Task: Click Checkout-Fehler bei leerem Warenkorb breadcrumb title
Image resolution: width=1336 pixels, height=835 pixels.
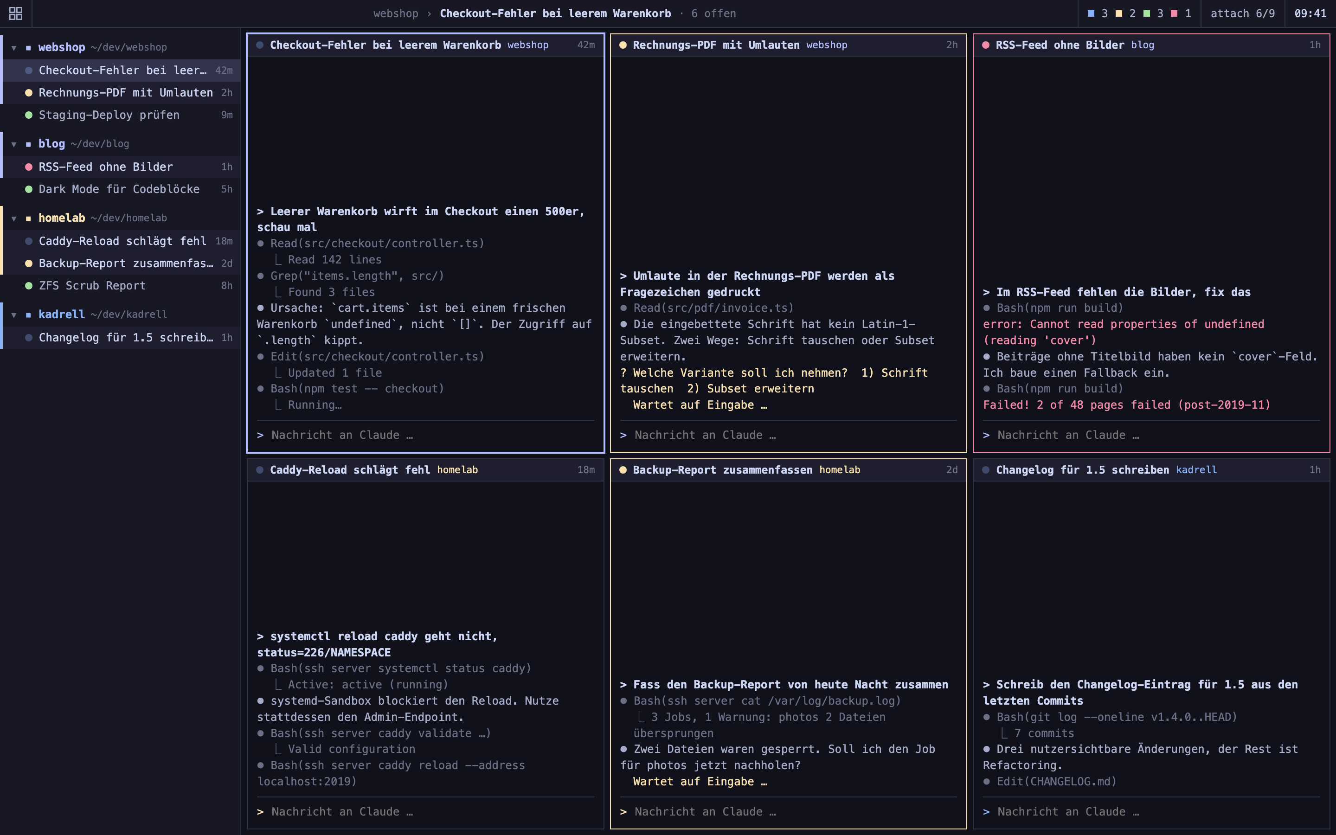Action: [555, 13]
